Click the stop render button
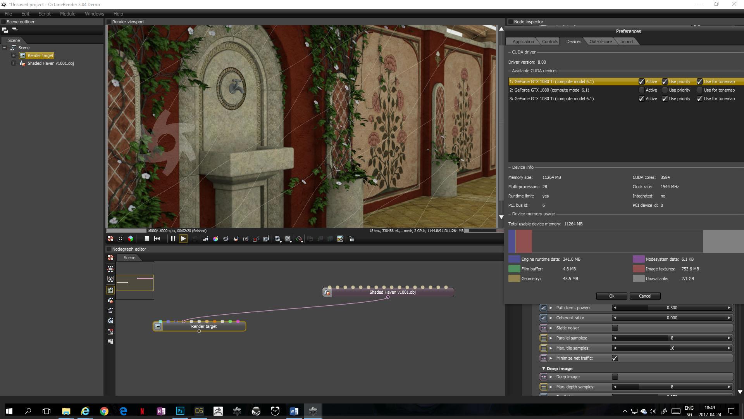The height and width of the screenshot is (419, 744). pyautogui.click(x=146, y=239)
